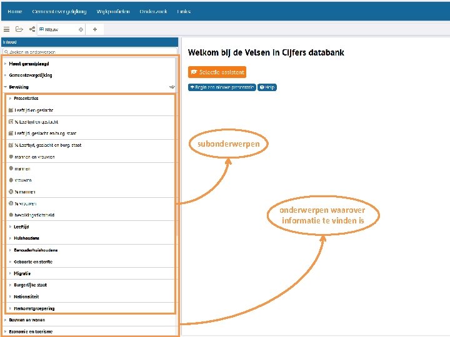
Task: Open Wijkprofielen in top navigation
Action: pos(113,11)
